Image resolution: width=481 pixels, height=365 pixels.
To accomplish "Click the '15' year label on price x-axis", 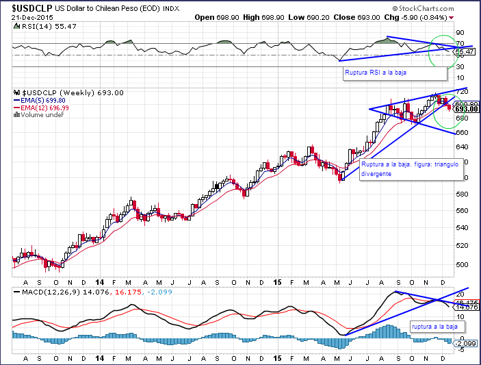I will tap(277, 282).
